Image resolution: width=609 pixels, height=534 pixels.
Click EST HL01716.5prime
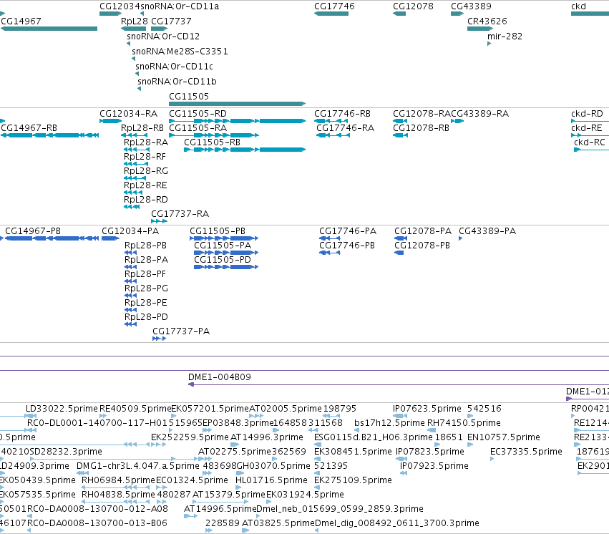point(271,480)
